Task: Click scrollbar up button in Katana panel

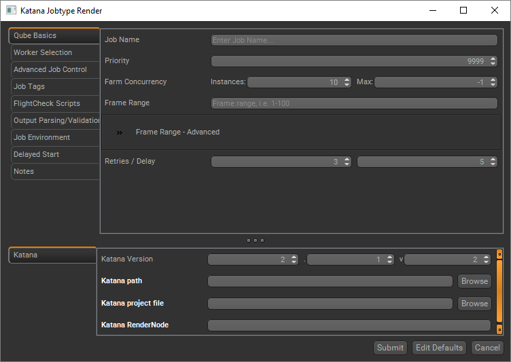Action: coord(499,254)
